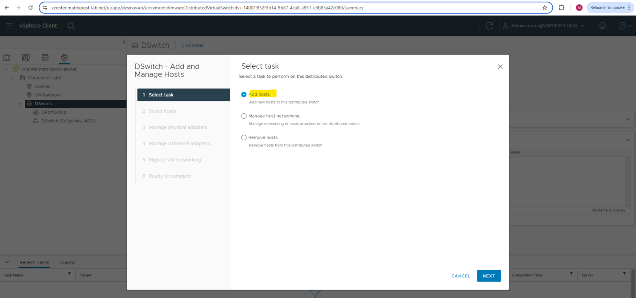The image size is (636, 298).
Task: Open the Hosts and Clusters inventory view
Action: 6,58
